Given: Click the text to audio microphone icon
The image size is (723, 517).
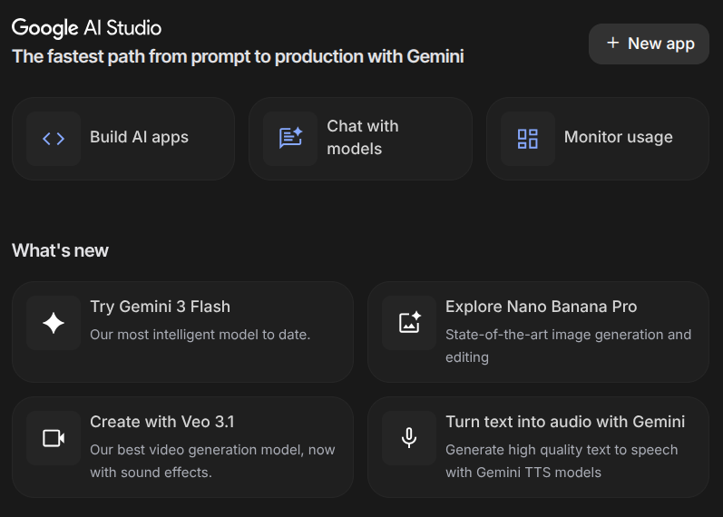Looking at the screenshot, I should (x=409, y=438).
